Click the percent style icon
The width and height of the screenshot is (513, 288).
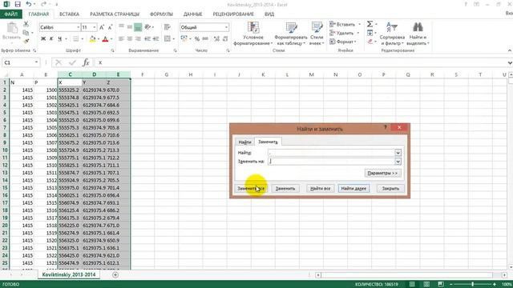click(x=196, y=38)
